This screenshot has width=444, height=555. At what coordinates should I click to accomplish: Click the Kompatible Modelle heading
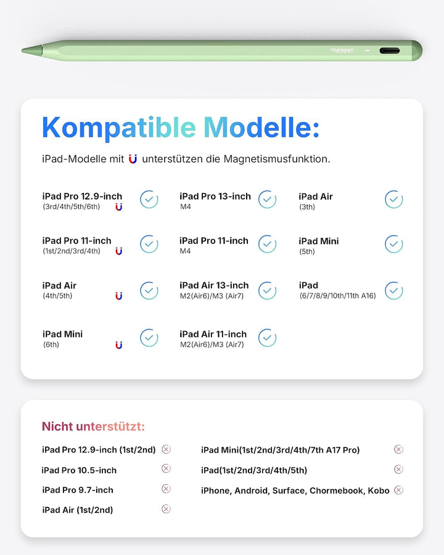coord(181,128)
